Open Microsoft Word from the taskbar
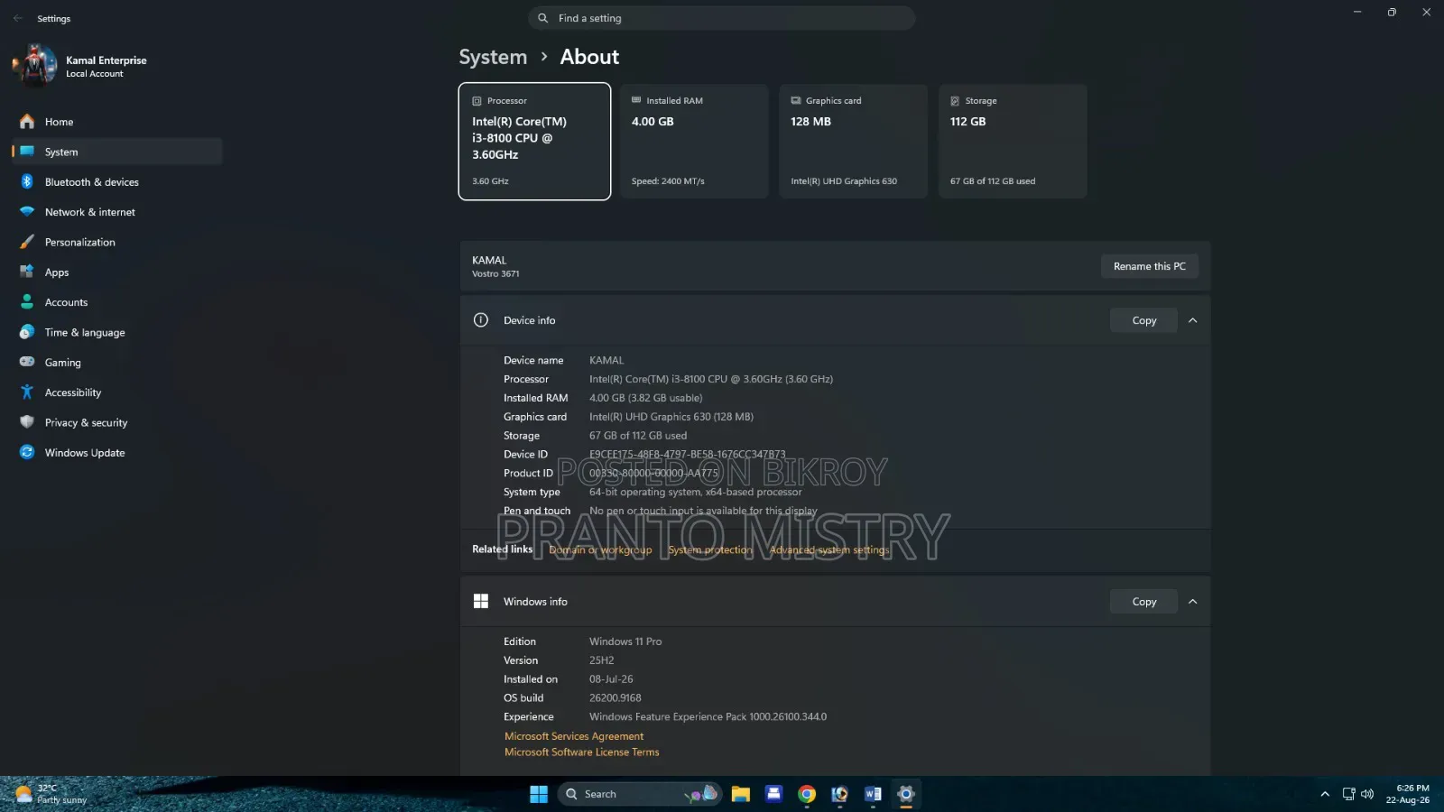 pos(873,794)
